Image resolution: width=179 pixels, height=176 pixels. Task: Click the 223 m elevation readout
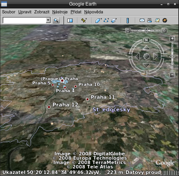[x=115, y=172]
